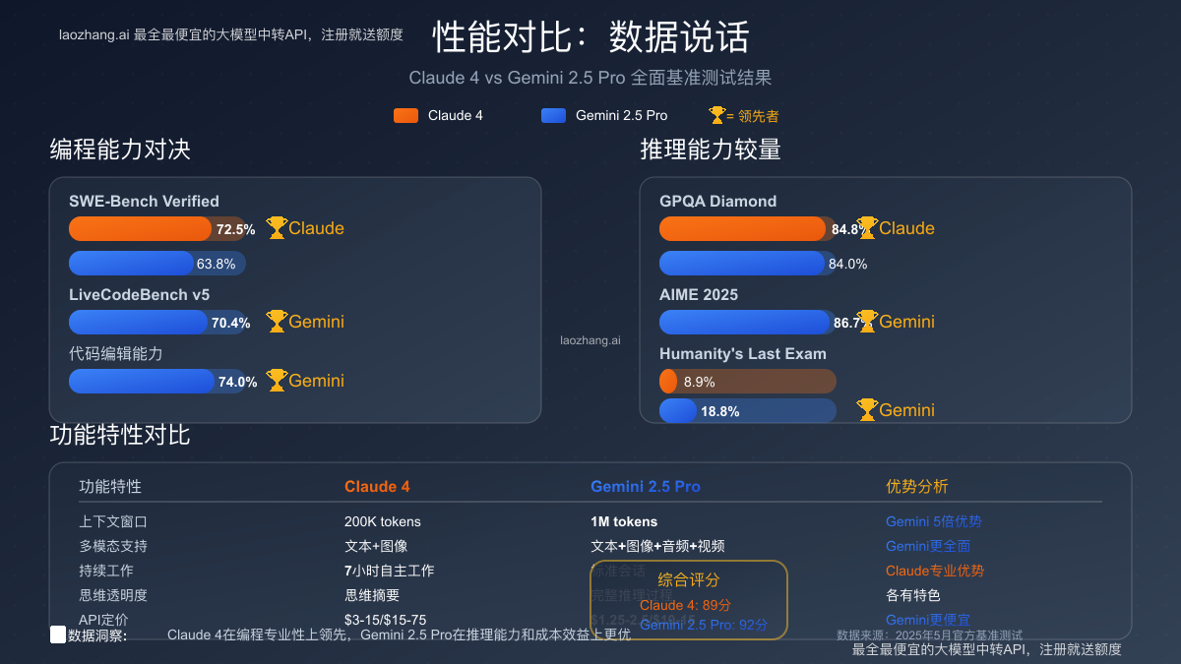1181x664 pixels.
Task: Click the SWE-Bench Verified label
Action: tap(144, 202)
